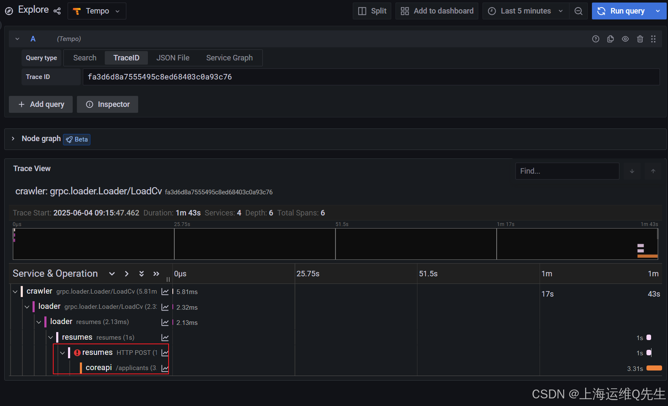The height and width of the screenshot is (406, 668).
Task: Select the crawler span name
Action: pyautogui.click(x=39, y=291)
